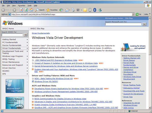
Task: Open the Edit menu
Action: [8, 6]
